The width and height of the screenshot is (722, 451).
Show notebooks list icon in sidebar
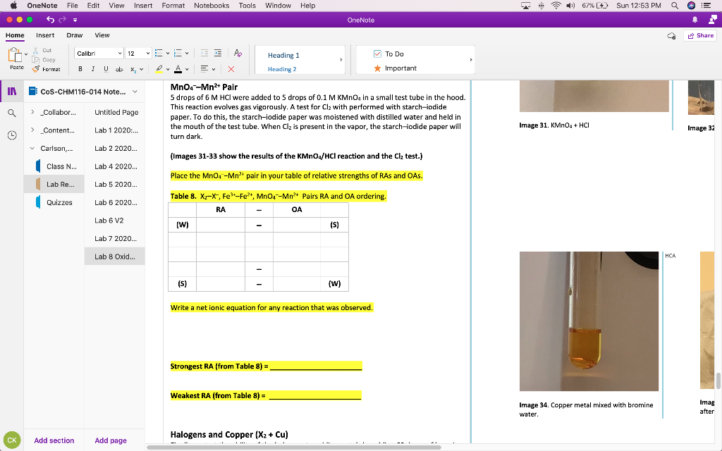(12, 91)
